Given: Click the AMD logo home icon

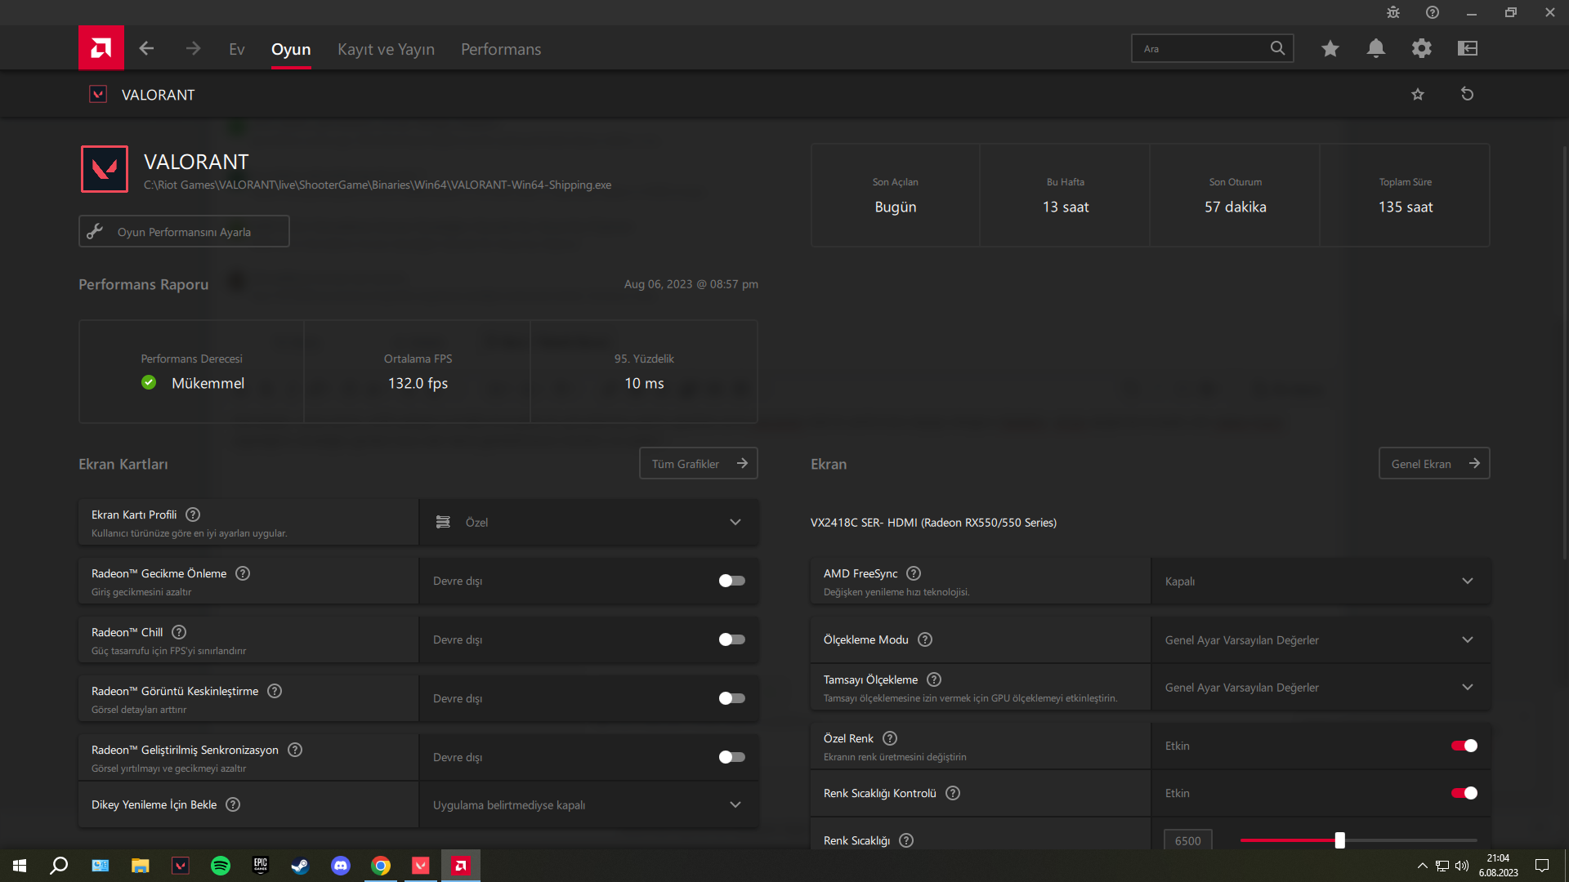Looking at the screenshot, I should coord(101,48).
